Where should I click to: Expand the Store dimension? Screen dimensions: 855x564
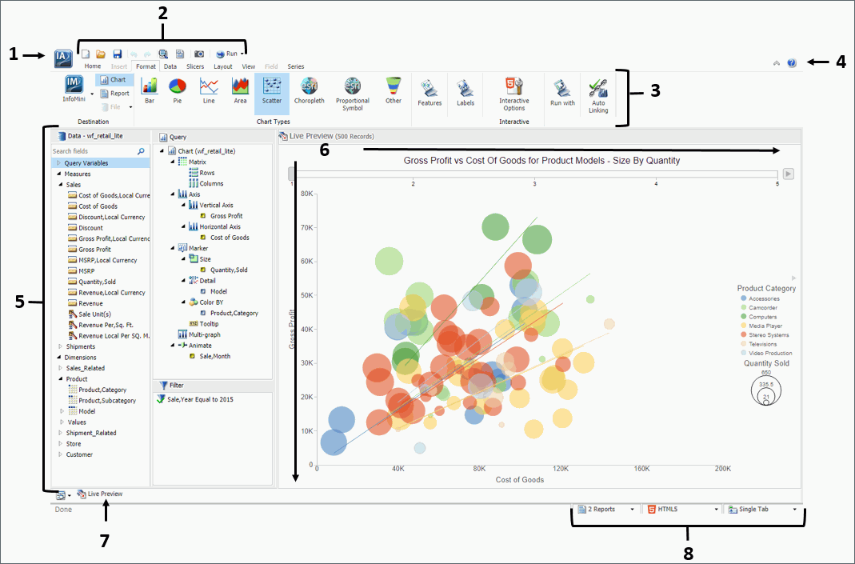(61, 443)
